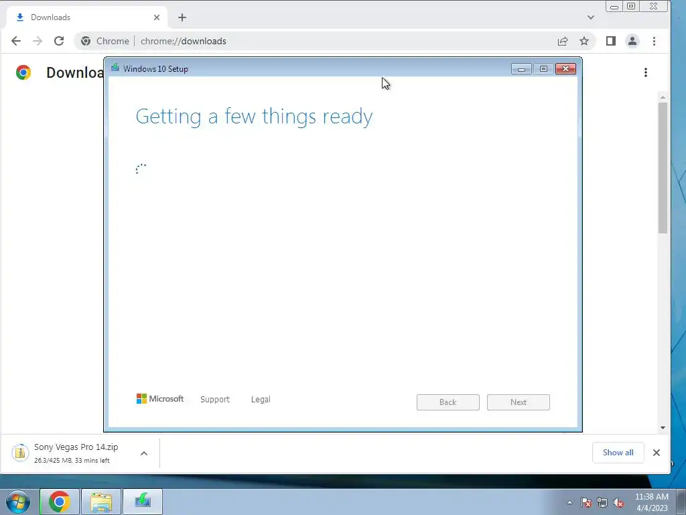686x515 pixels.
Task: Open the Legal link in Setup
Action: (x=261, y=400)
